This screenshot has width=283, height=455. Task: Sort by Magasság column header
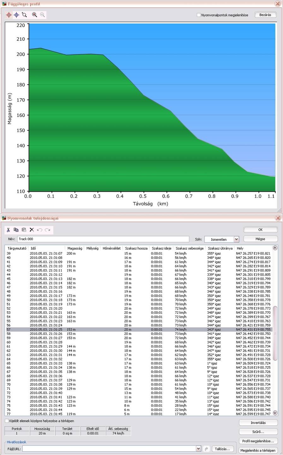[75, 248]
